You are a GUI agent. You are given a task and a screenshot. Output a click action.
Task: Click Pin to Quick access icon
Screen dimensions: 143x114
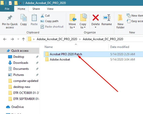point(10,18)
